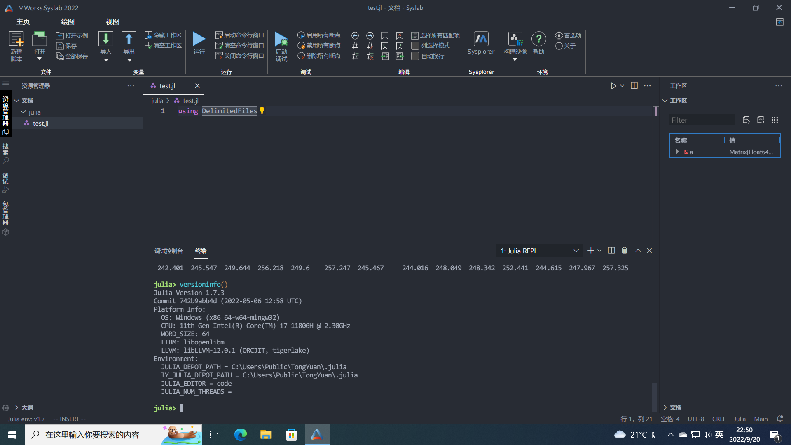This screenshot has height=445, width=791.
Task: Expand variable a in workspace table
Action: (677, 152)
